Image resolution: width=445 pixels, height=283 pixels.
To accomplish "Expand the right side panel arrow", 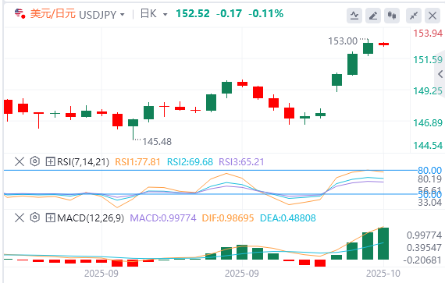I will click(x=440, y=74).
